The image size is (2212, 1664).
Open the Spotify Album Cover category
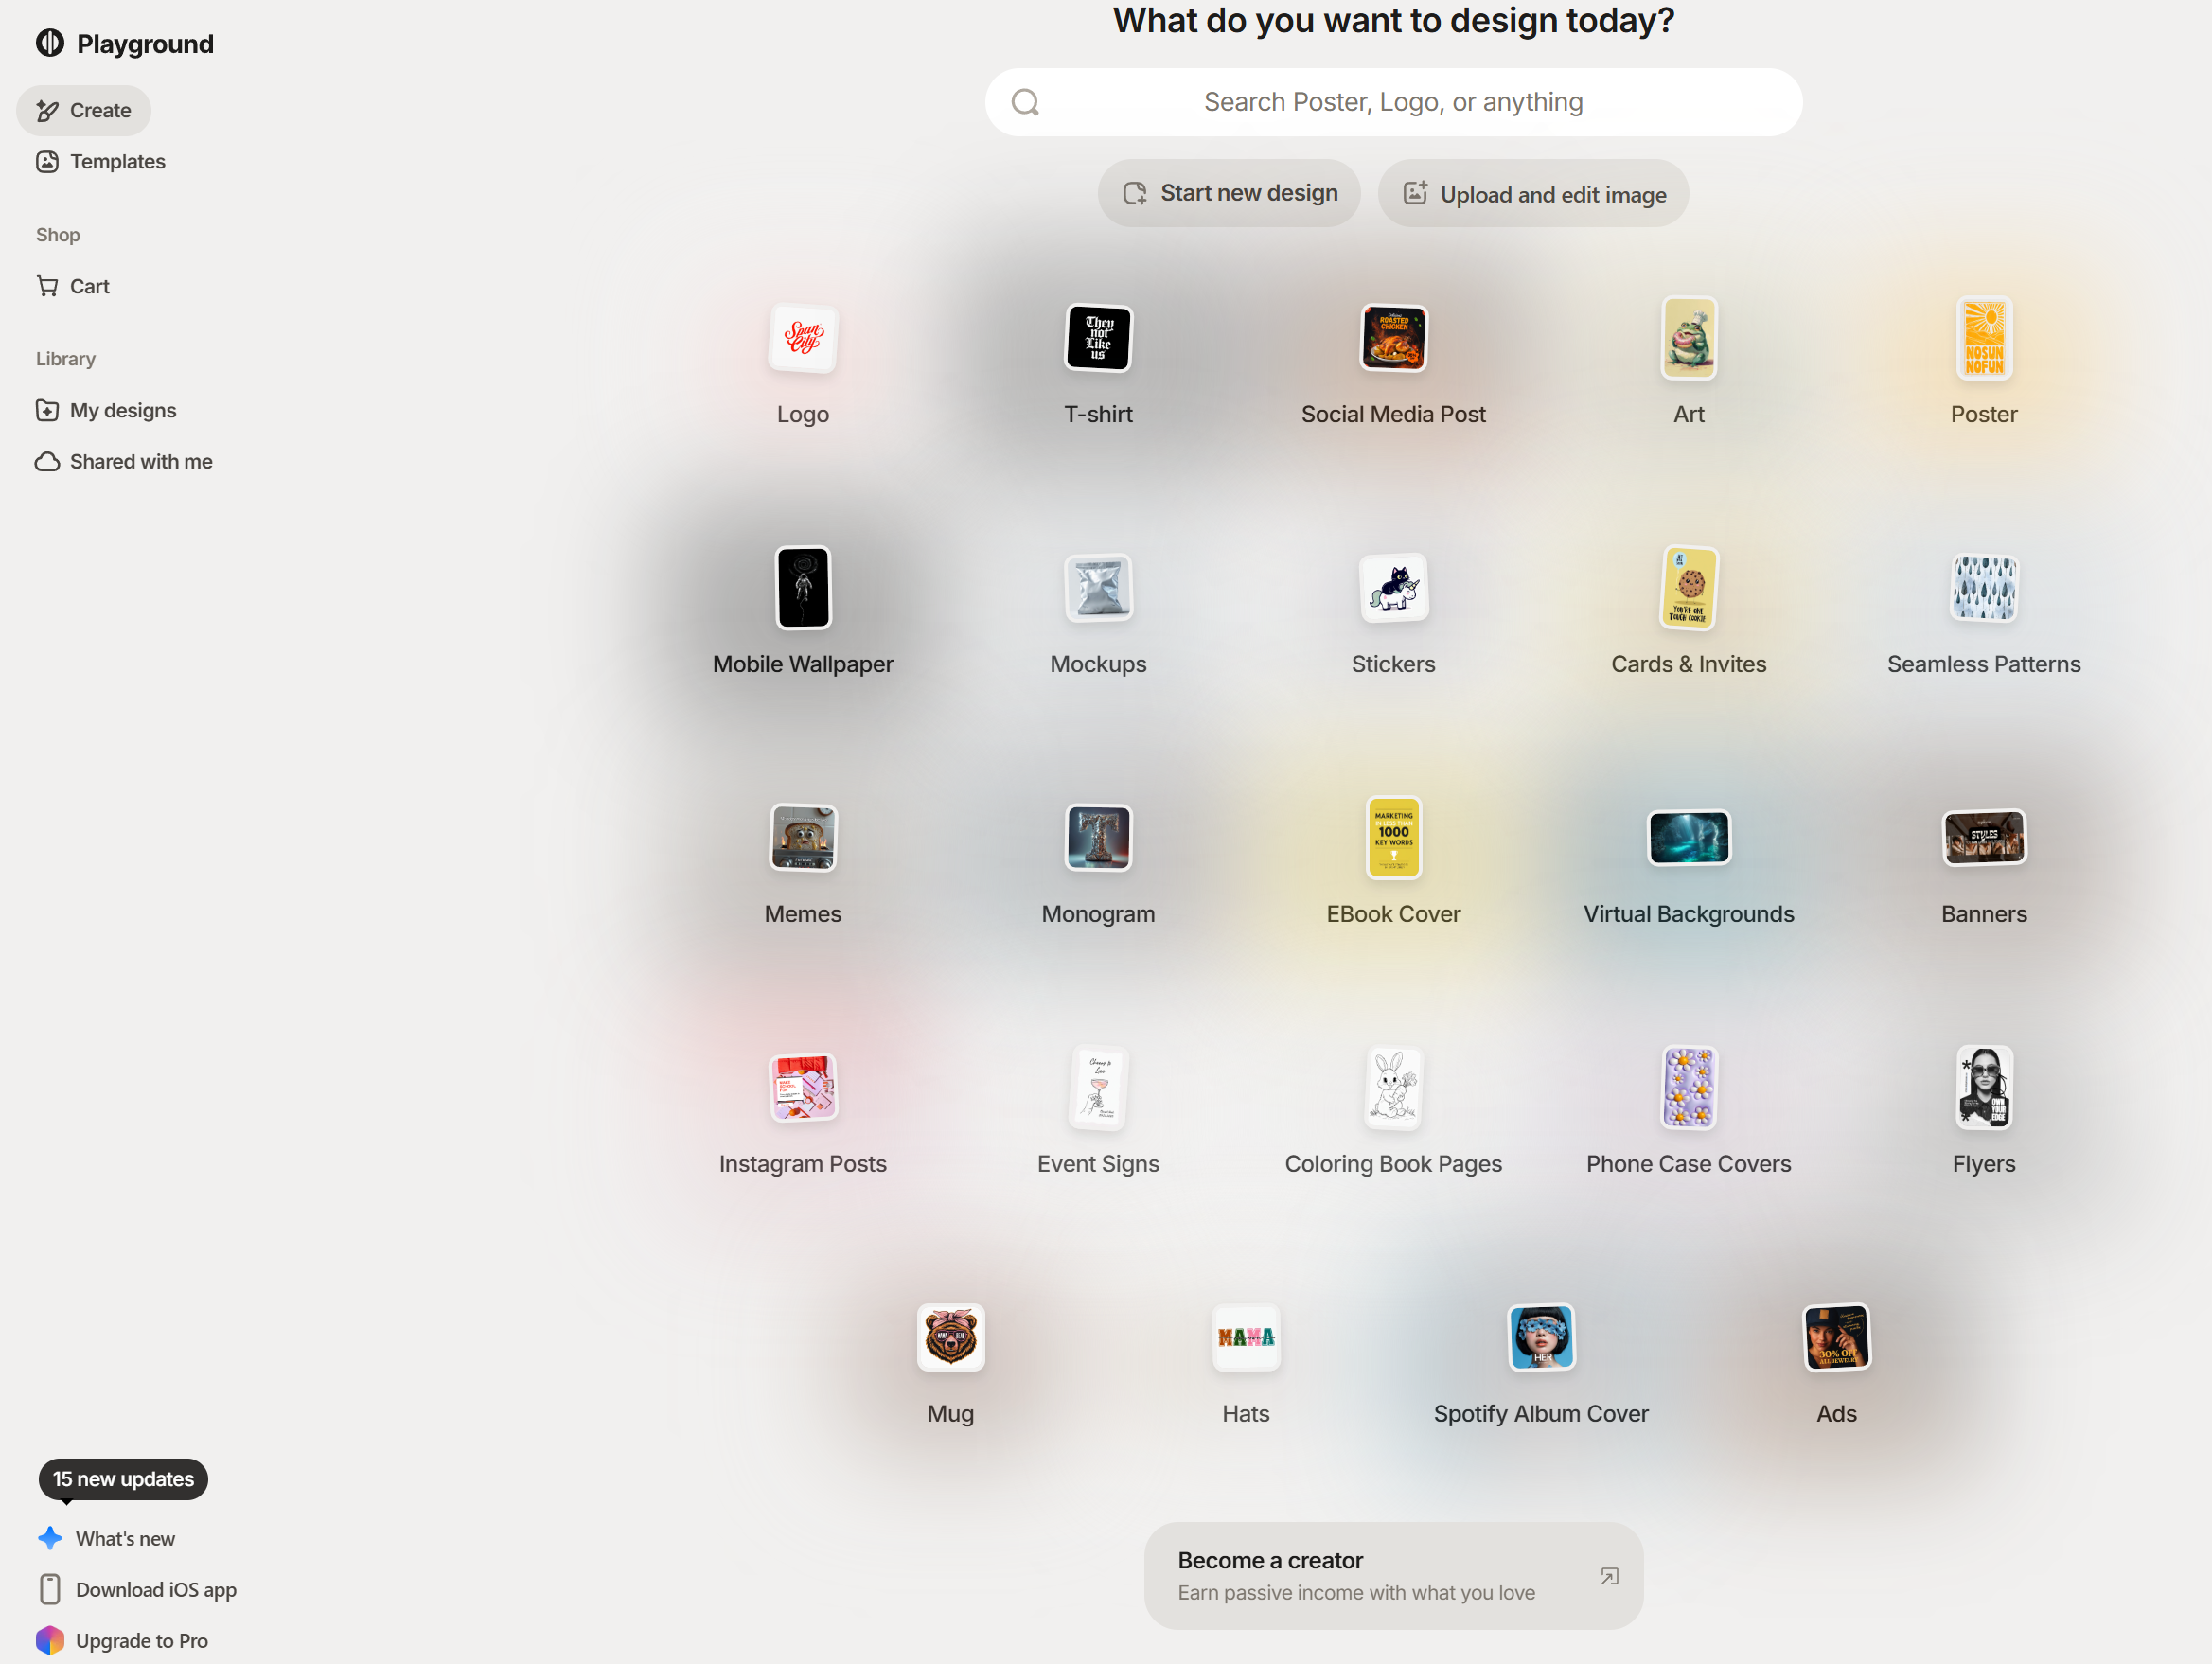1541,1339
